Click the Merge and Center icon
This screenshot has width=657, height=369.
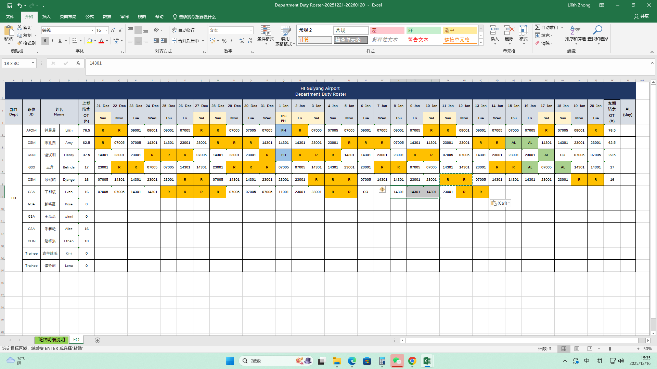coord(175,41)
